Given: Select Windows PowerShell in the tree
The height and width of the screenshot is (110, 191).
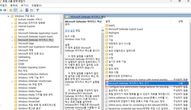Looking at the screenshot, I should 29,101.
